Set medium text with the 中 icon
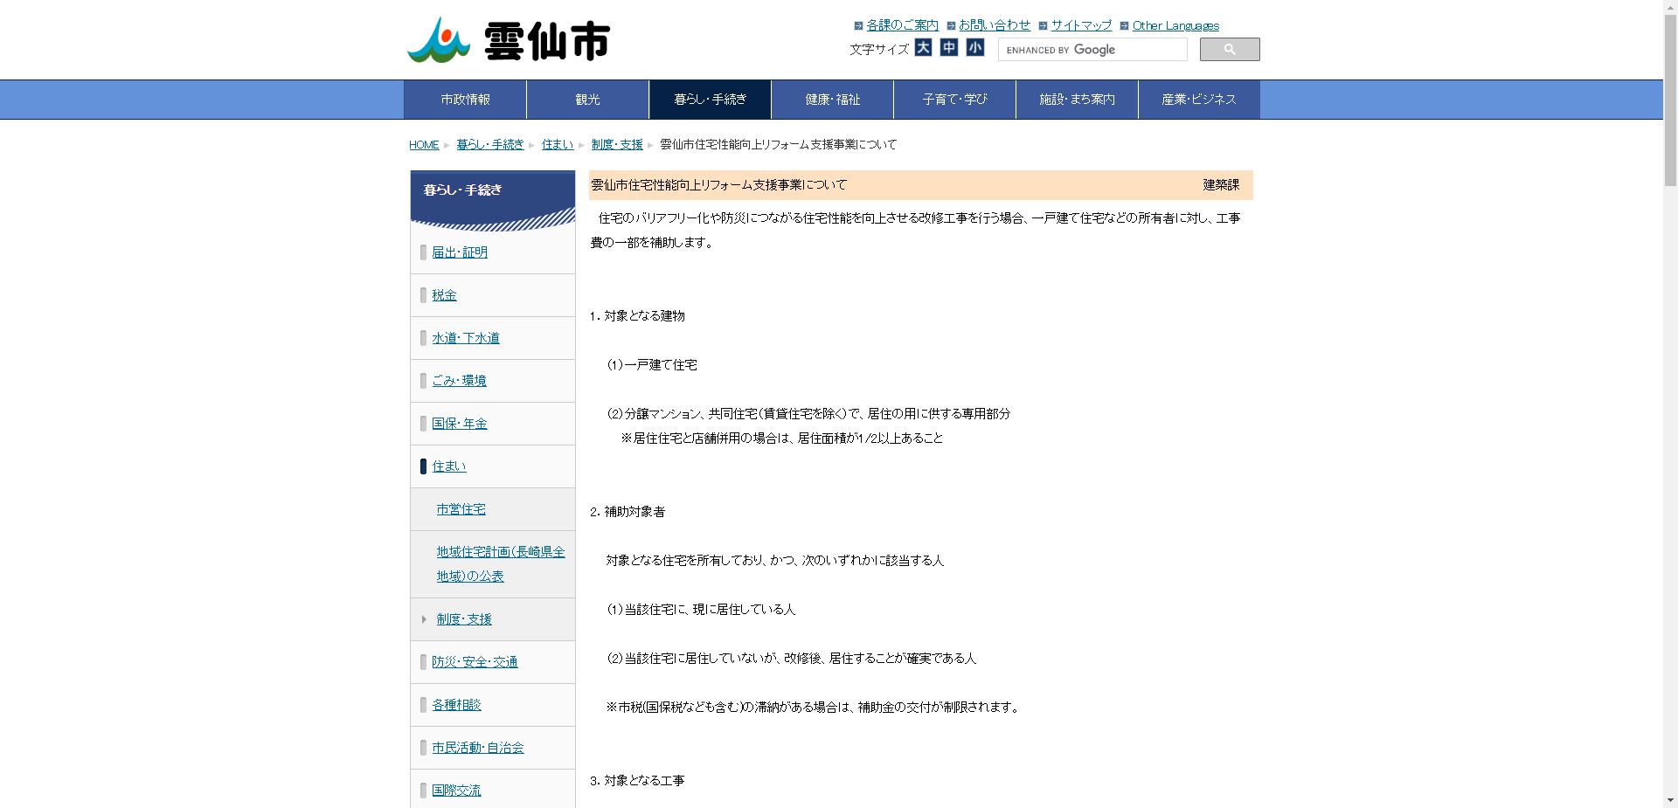Screen dimensions: 1678x808 (950, 48)
